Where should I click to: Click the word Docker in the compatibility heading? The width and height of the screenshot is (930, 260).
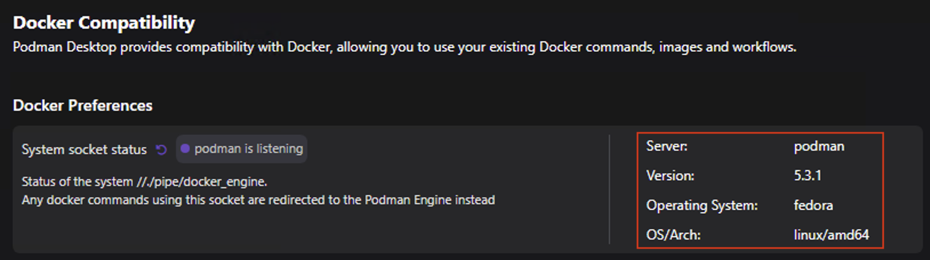[x=43, y=23]
